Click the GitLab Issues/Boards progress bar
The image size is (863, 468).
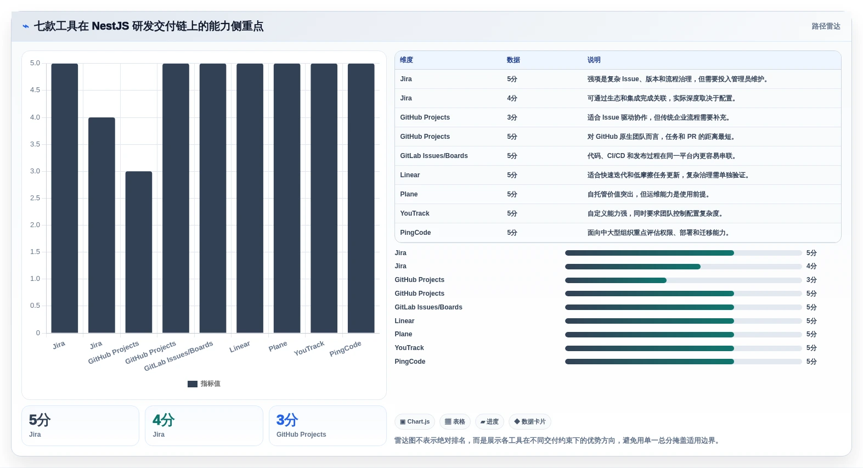[684, 307]
